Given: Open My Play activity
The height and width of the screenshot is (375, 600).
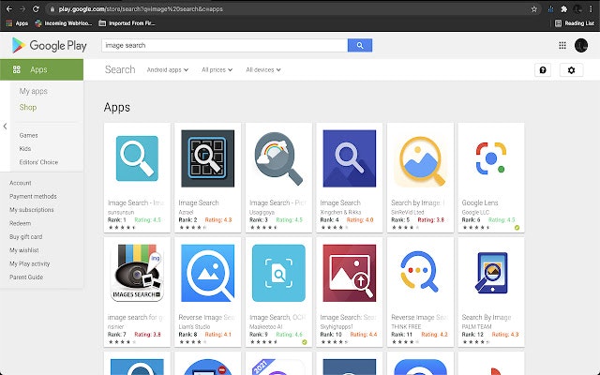Looking at the screenshot, I should [29, 263].
